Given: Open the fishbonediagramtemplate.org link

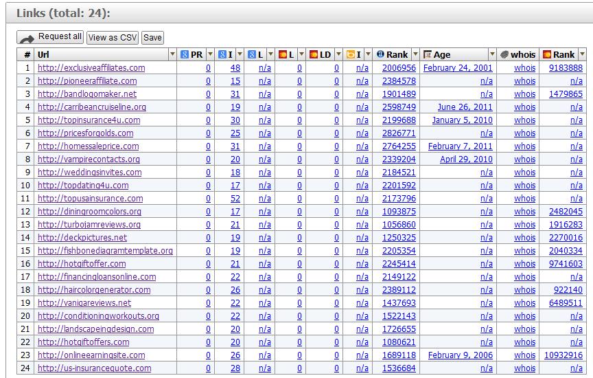Looking at the screenshot, I should (105, 251).
